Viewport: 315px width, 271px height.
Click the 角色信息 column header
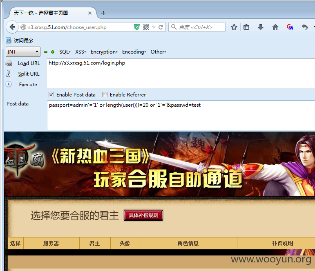tap(188, 243)
